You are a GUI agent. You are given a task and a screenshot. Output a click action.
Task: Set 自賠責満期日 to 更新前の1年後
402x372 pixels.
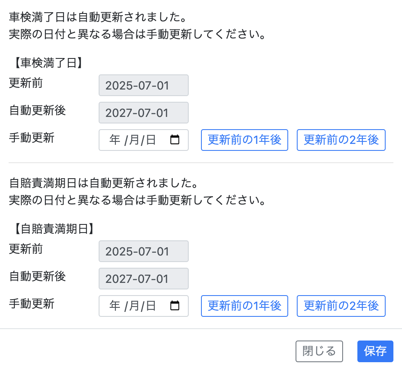pyautogui.click(x=244, y=306)
